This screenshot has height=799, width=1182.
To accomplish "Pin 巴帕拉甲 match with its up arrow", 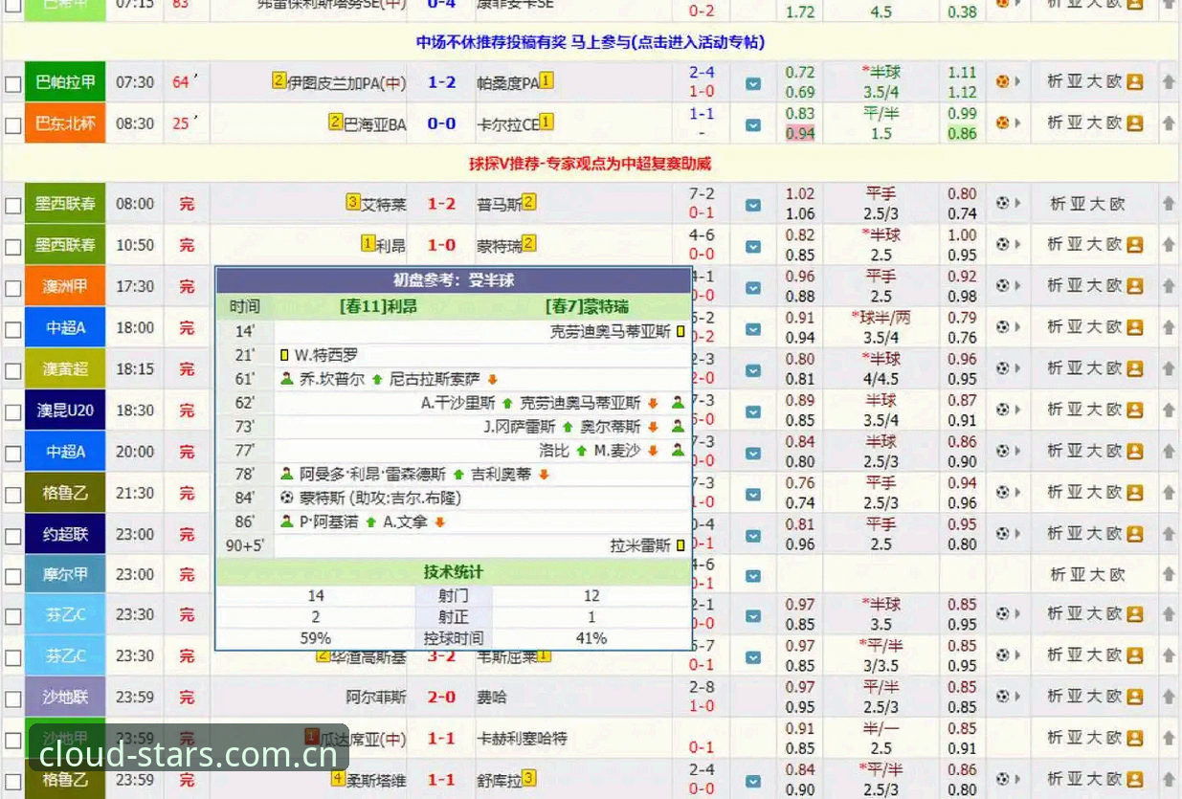I will (1169, 83).
